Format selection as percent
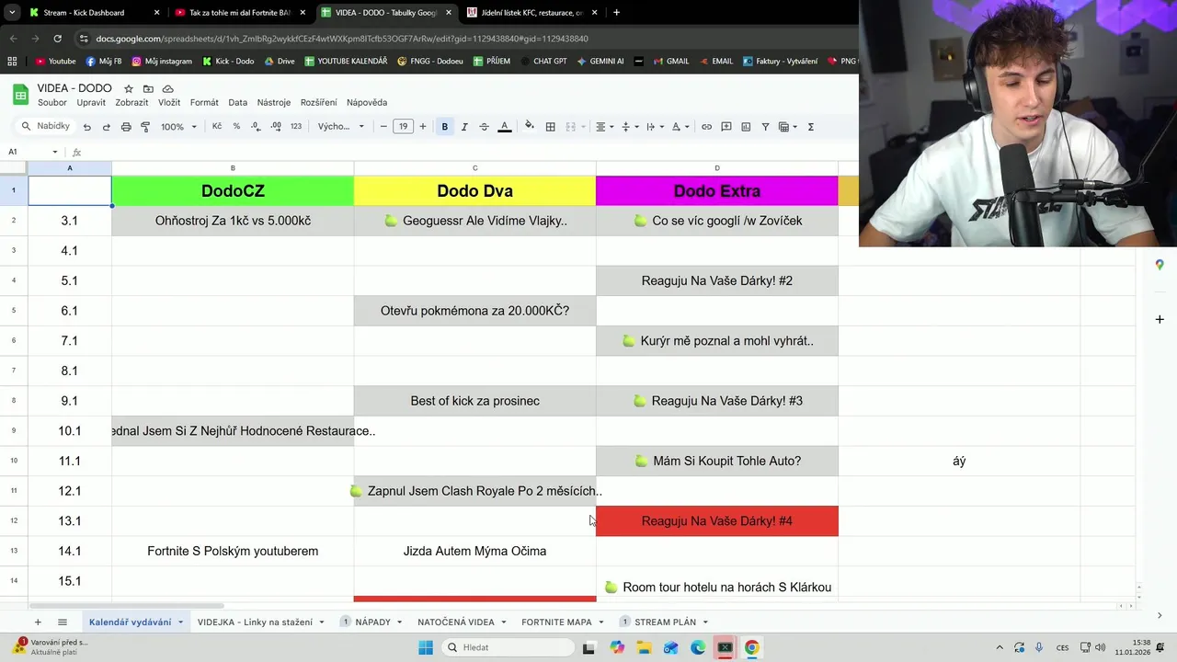The width and height of the screenshot is (1177, 662). (x=236, y=127)
